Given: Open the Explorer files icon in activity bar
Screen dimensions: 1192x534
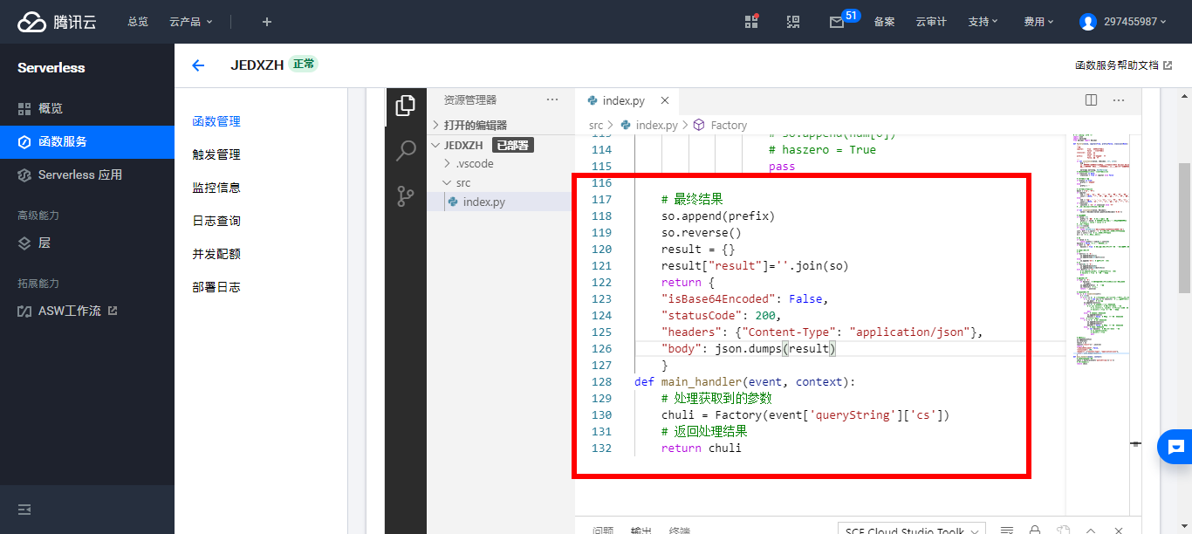Looking at the screenshot, I should click(406, 106).
